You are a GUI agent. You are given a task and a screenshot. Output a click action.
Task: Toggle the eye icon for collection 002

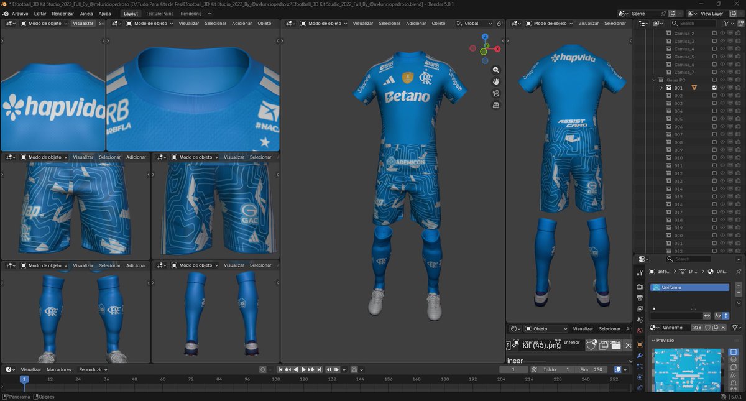[722, 96]
